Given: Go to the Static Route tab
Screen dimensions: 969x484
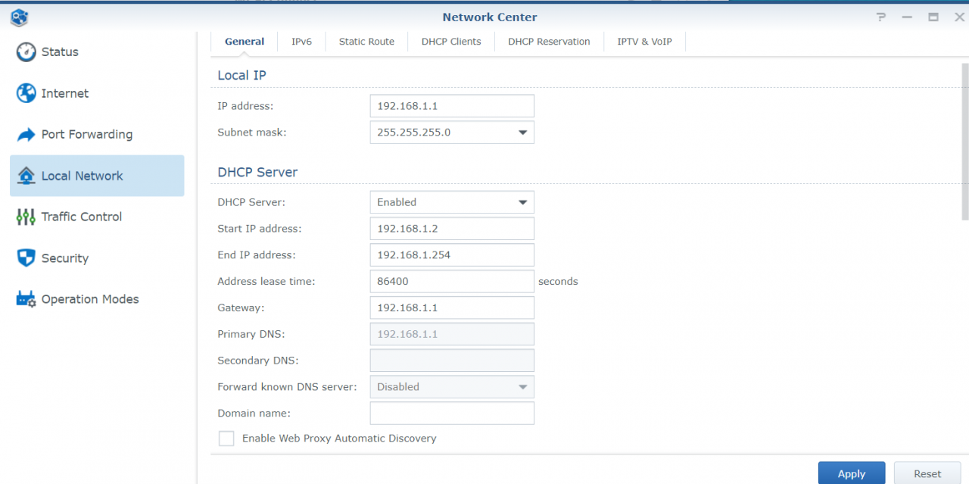Looking at the screenshot, I should tap(366, 42).
